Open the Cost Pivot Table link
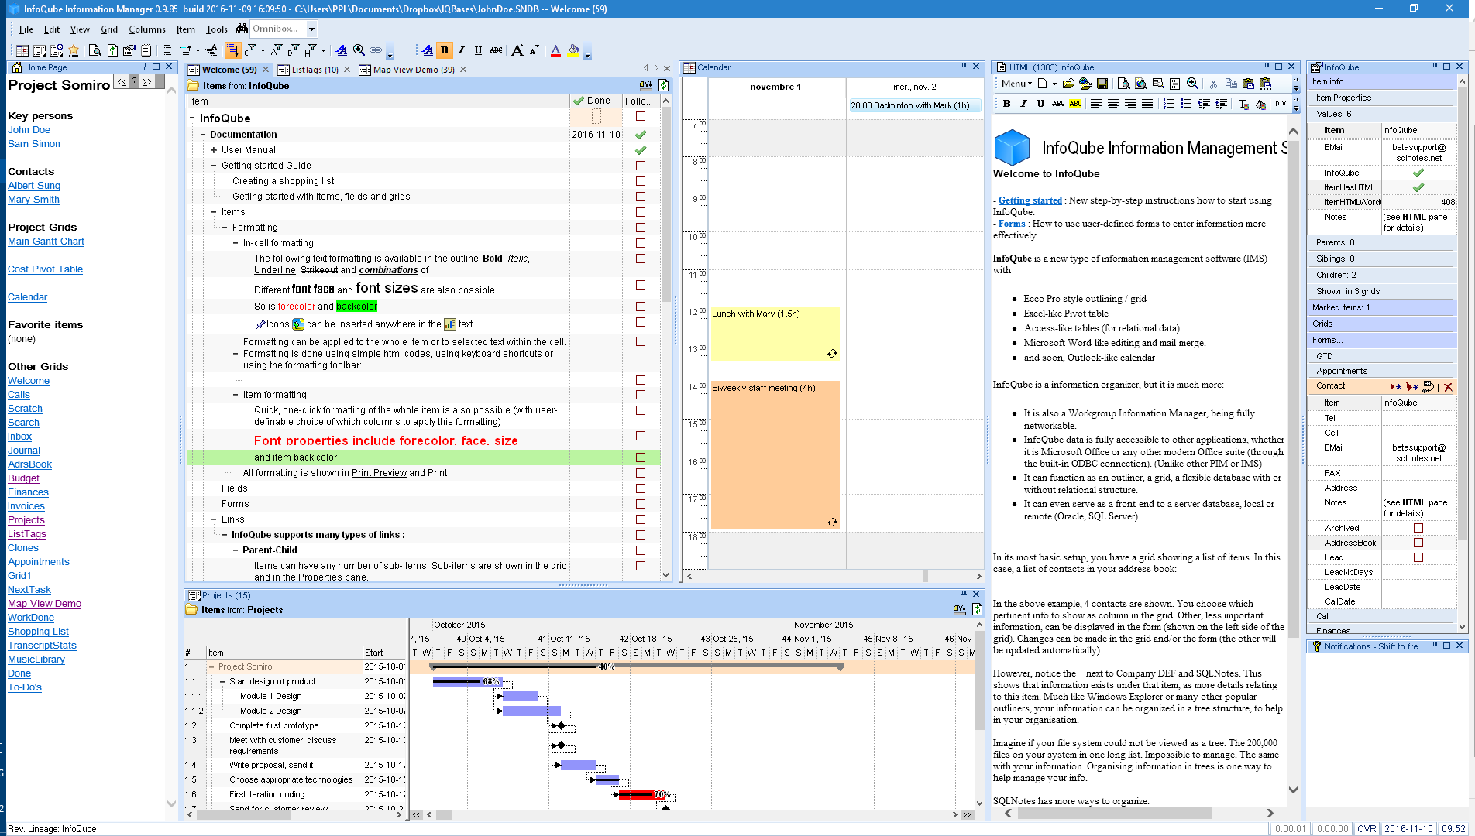The image size is (1475, 836). point(45,269)
